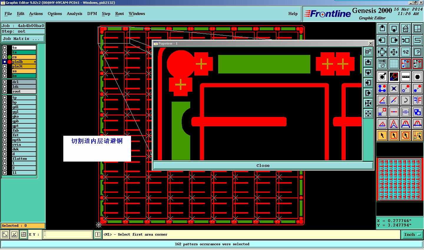This screenshot has height=250, width=424.
Task: Toggle the checkbox for layer to
Action: coord(5,48)
